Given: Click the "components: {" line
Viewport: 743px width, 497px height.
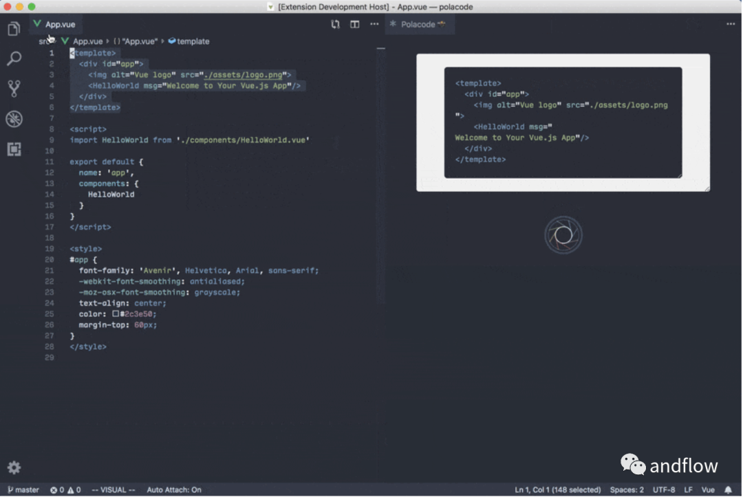Looking at the screenshot, I should point(109,184).
